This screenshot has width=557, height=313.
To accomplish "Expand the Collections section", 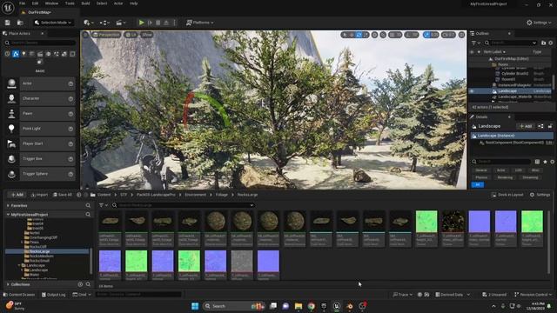I will tap(8, 284).
